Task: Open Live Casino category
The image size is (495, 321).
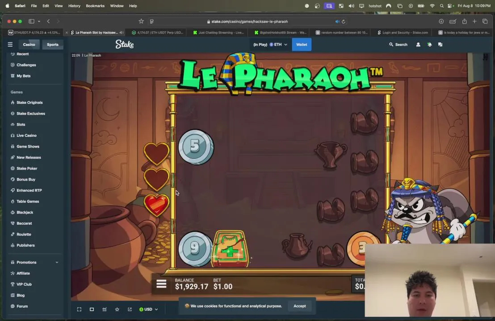Action: [26, 136]
